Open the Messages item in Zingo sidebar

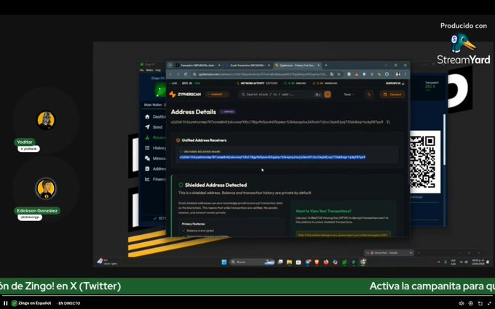pos(154,158)
